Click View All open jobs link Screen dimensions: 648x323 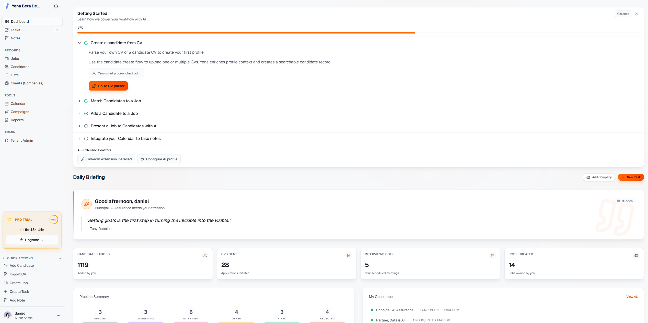point(632,297)
